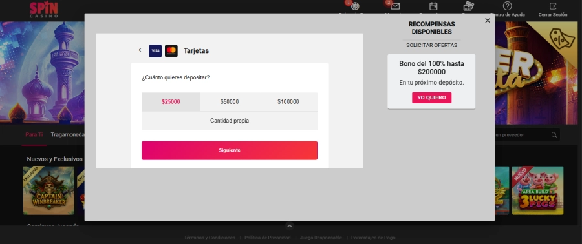Image resolution: width=582 pixels, height=244 pixels.
Task: Open 3 Lucky Pigs game thumbnail
Action: (x=537, y=190)
